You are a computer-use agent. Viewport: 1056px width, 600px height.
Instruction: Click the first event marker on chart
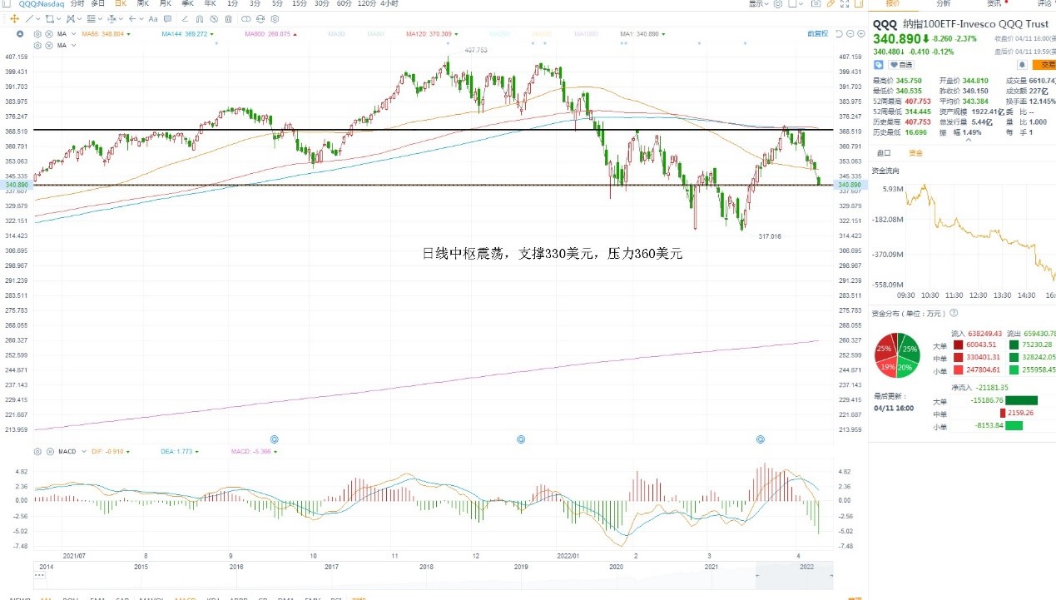pos(274,439)
